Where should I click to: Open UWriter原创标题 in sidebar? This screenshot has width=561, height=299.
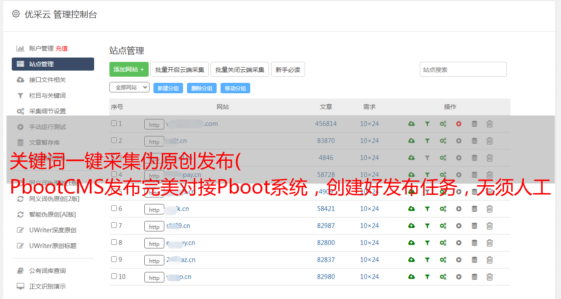tap(53, 246)
